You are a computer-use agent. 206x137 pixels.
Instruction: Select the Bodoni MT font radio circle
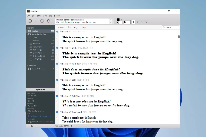click(x=57, y=38)
